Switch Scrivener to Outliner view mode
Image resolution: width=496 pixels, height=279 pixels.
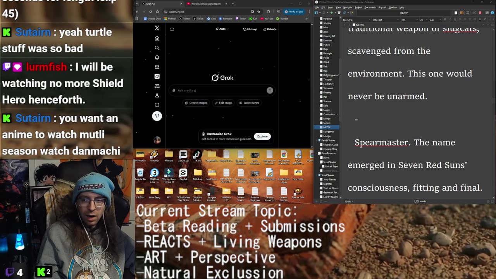(467, 13)
